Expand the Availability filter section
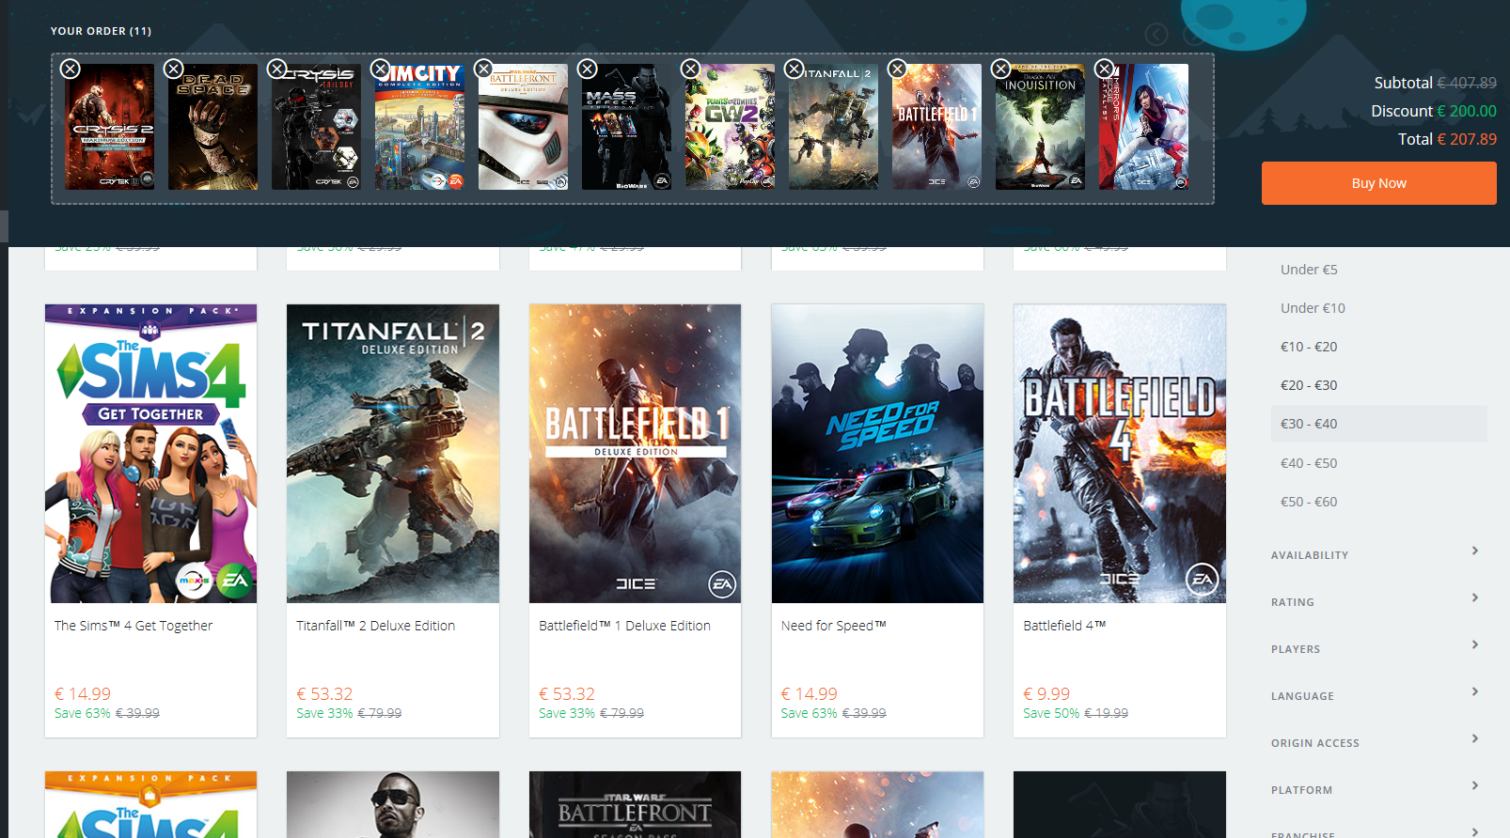 (1376, 553)
